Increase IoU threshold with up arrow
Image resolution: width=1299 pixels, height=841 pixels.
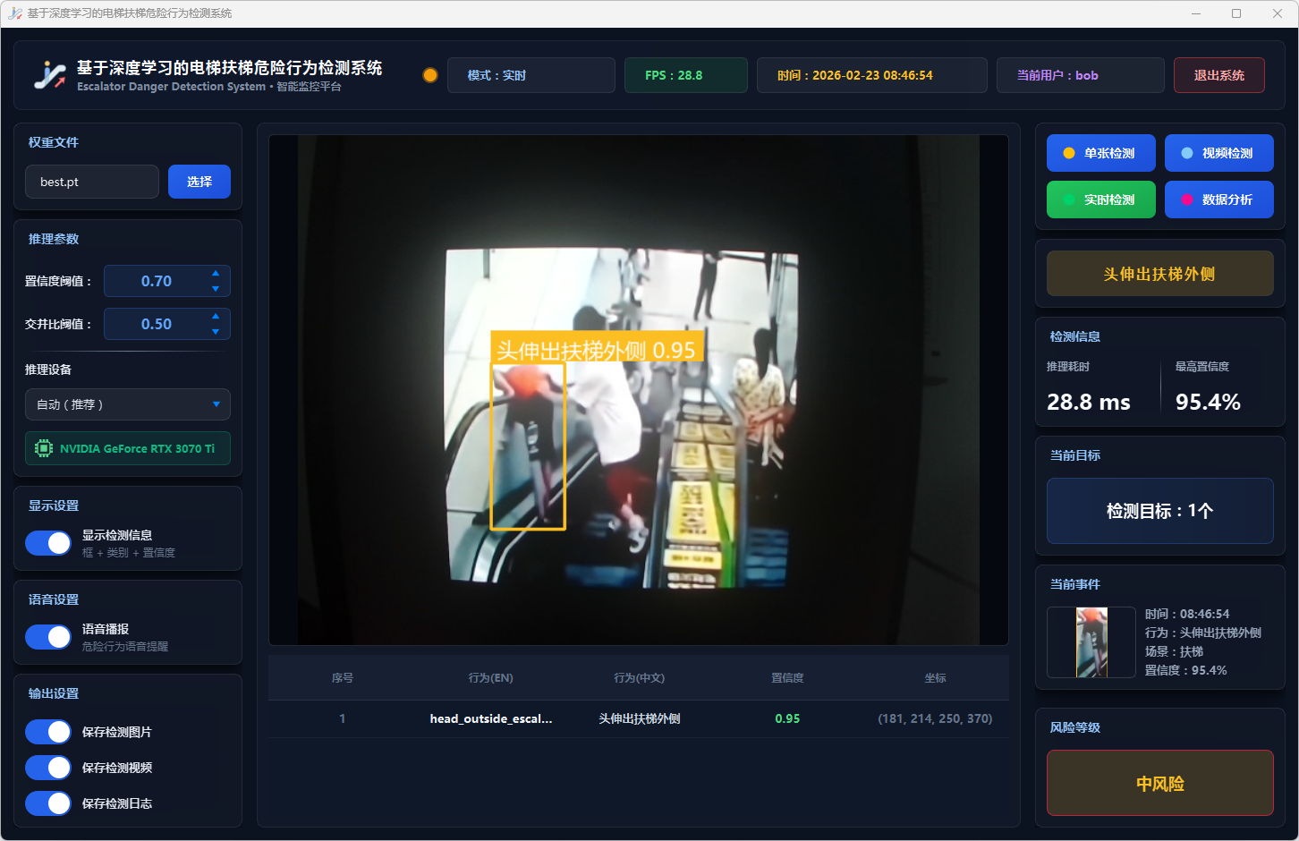[x=216, y=316]
